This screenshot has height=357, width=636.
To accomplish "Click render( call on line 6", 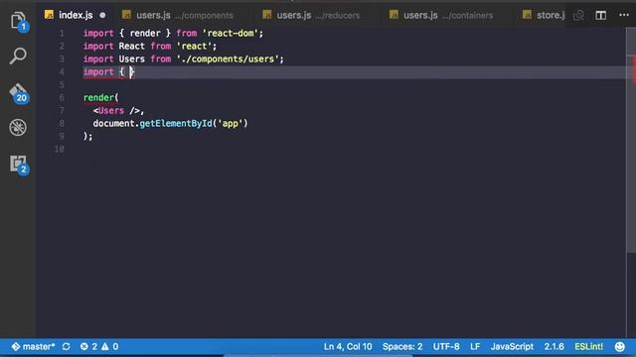I will click(100, 97).
